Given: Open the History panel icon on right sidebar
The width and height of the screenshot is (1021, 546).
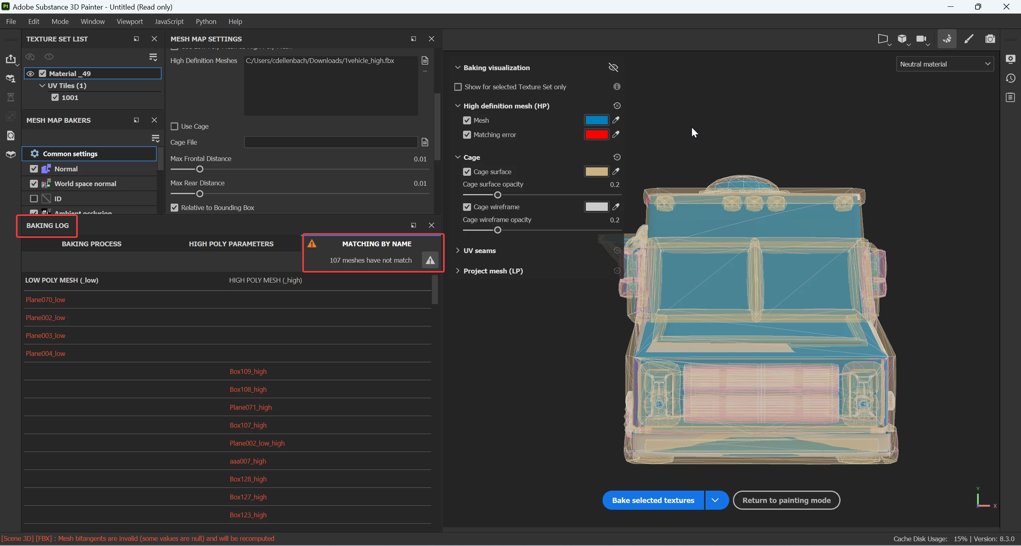Looking at the screenshot, I should [1010, 78].
